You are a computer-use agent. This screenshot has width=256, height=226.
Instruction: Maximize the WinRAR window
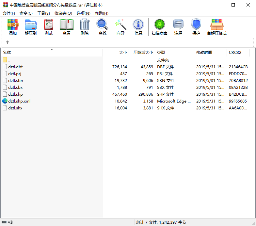pyautogui.click(x=233, y=5)
